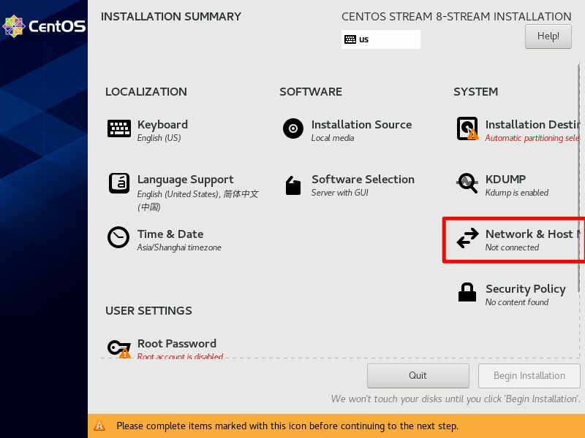Click the vertical scrollbar on the right

(578, 179)
